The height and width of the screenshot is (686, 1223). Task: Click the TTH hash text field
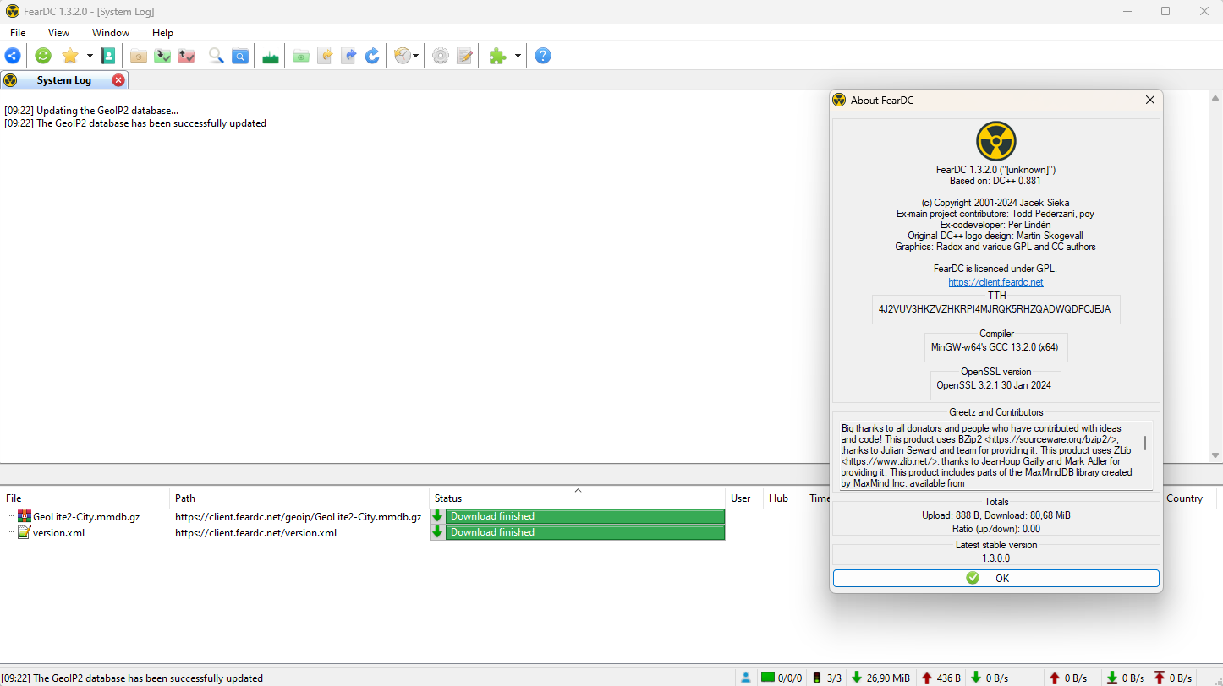995,310
